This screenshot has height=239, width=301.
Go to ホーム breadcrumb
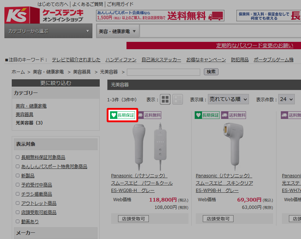point(18,72)
